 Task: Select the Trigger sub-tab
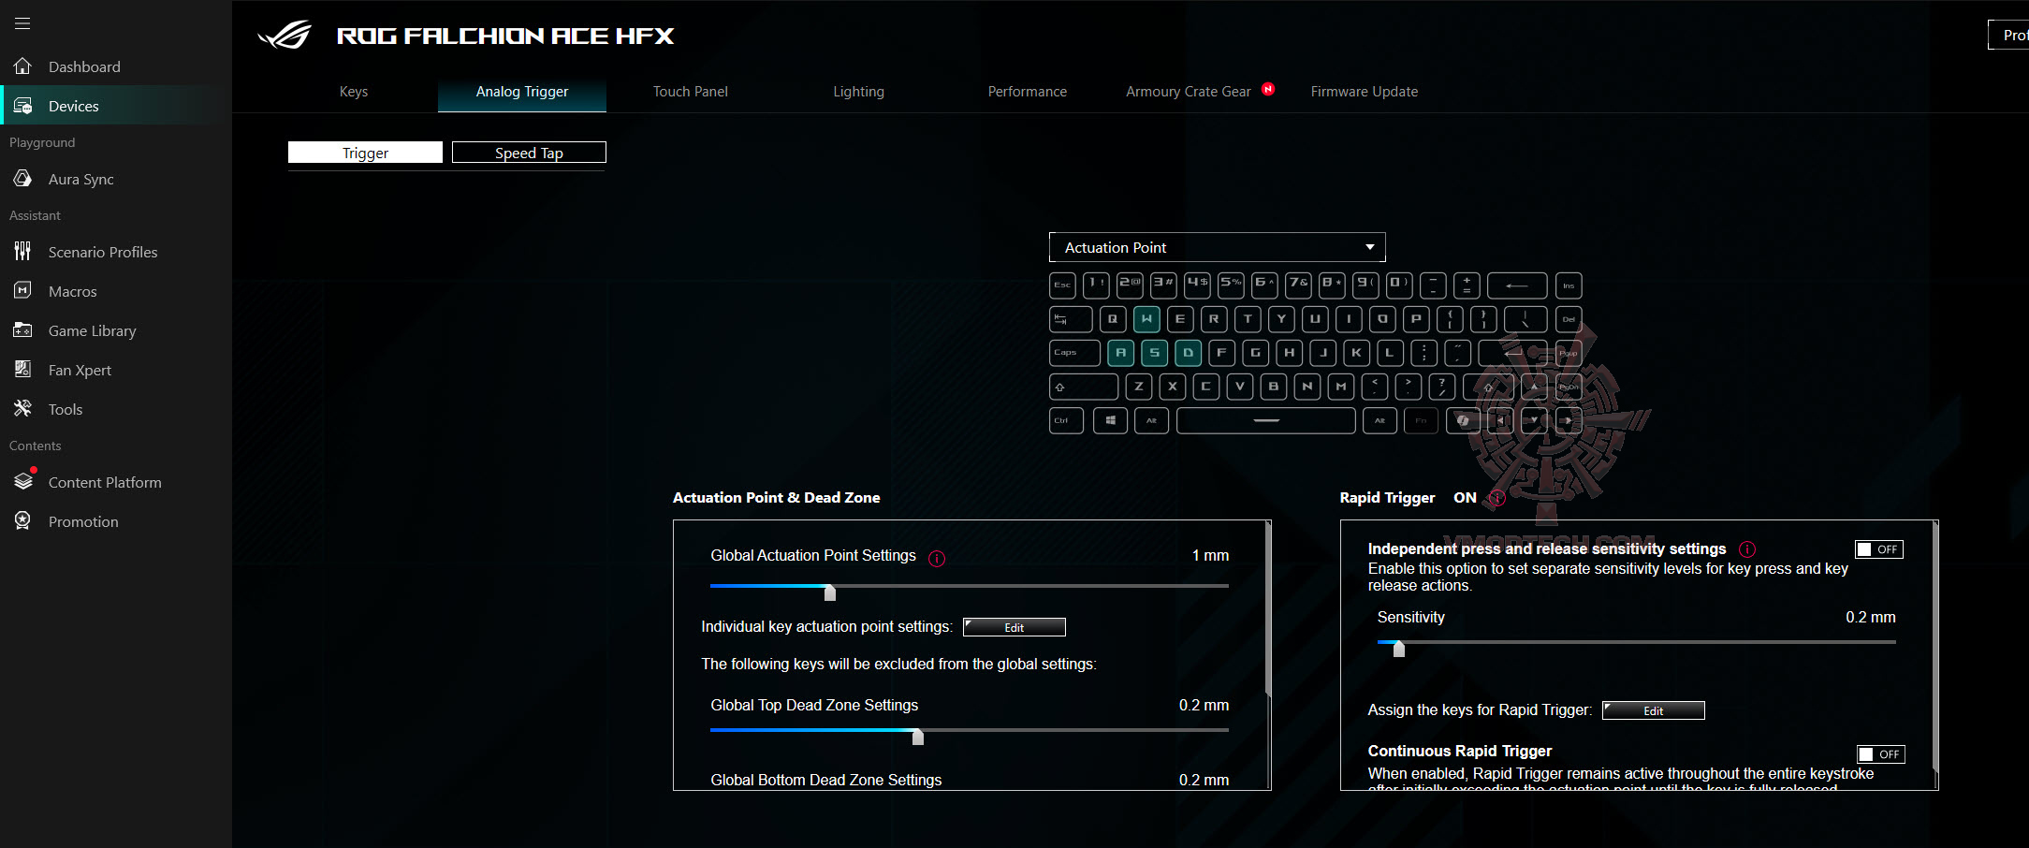coord(365,153)
